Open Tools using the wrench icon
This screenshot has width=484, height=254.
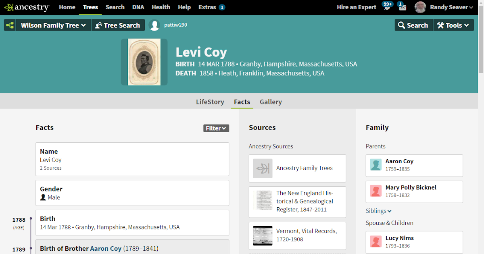point(440,25)
